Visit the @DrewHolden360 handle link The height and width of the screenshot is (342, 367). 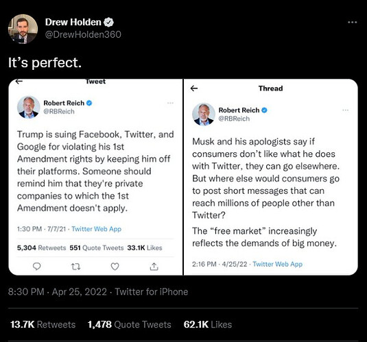tap(83, 35)
